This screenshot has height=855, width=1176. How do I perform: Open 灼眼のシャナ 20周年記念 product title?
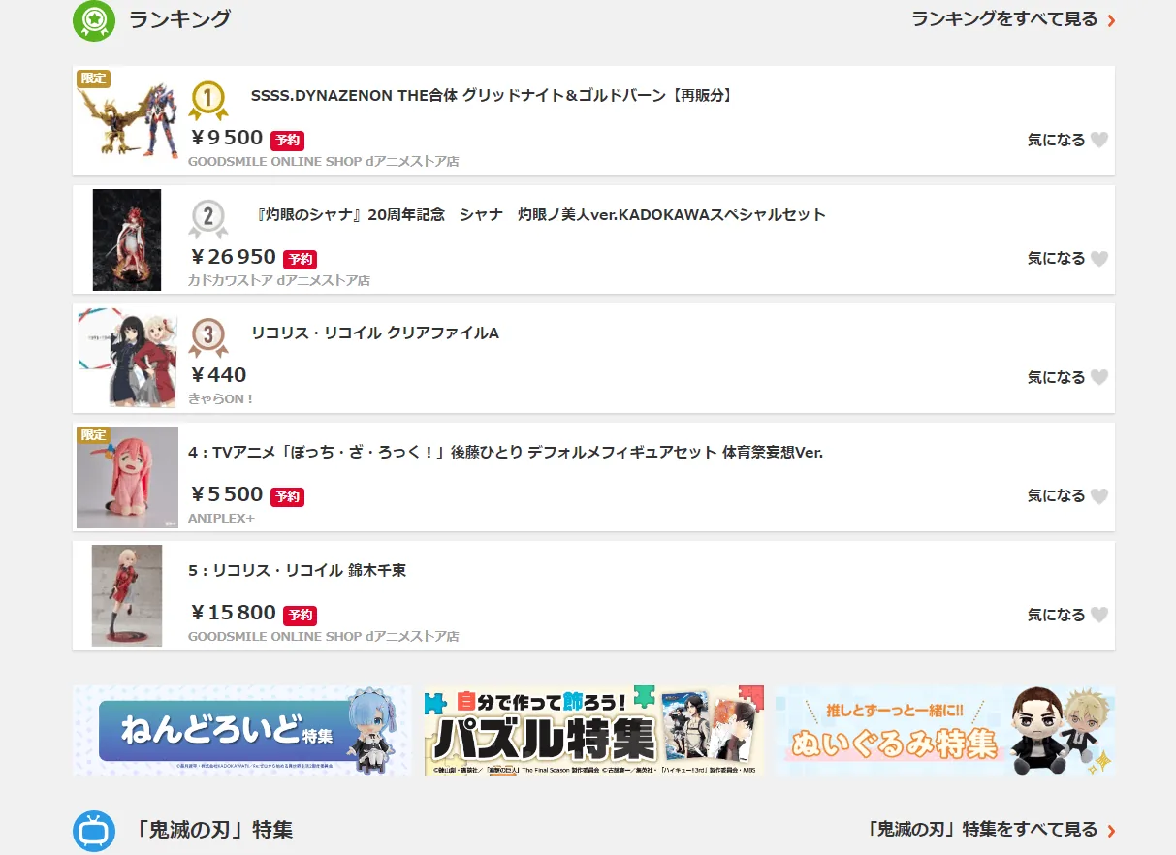(x=538, y=215)
